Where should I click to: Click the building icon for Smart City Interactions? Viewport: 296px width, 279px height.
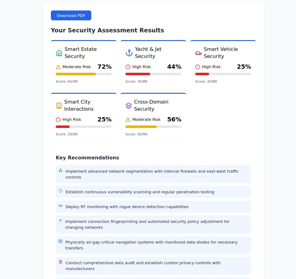[59, 106]
